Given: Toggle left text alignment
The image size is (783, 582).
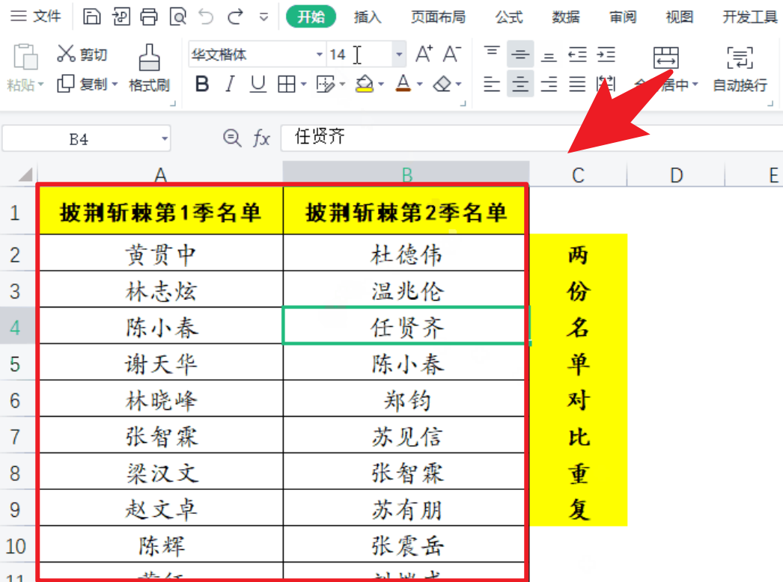Looking at the screenshot, I should coord(492,84).
